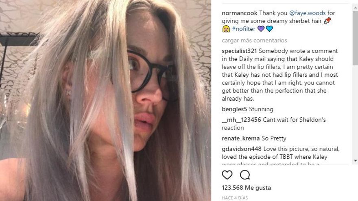
Task: Click the scrollbar down arrow
Action: pos(355,161)
